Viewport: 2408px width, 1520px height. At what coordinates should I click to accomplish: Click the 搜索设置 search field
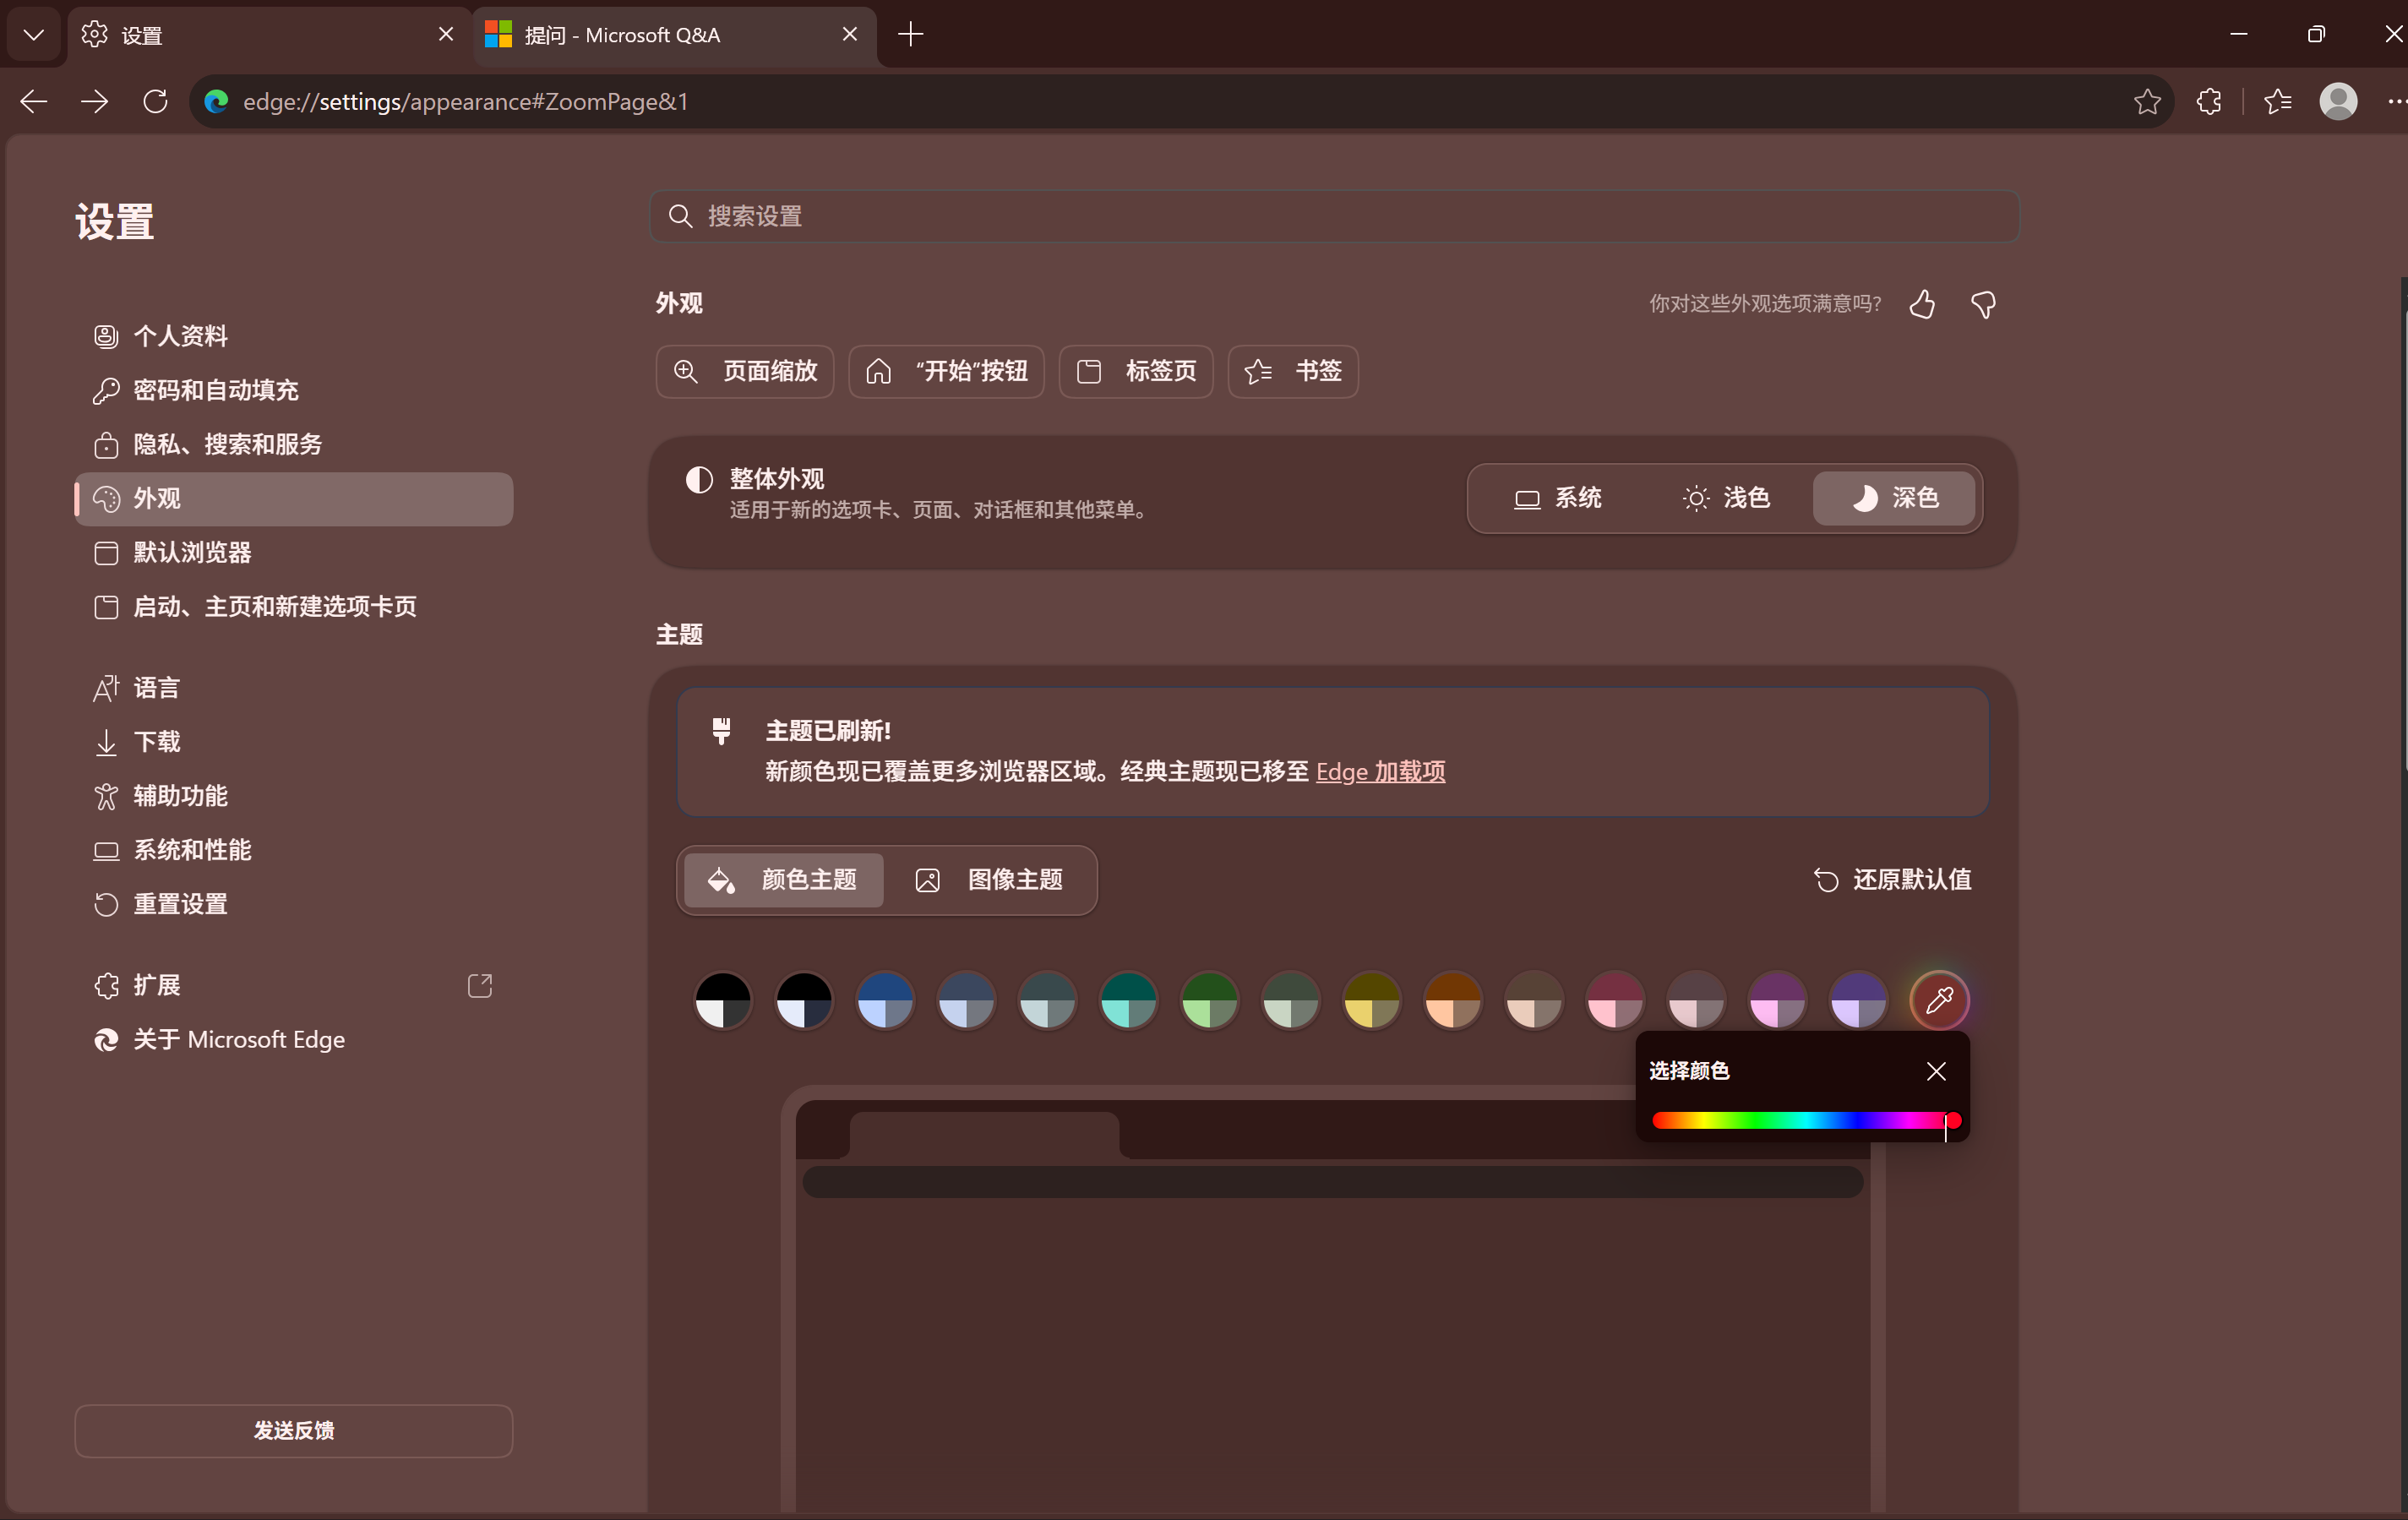(1334, 216)
